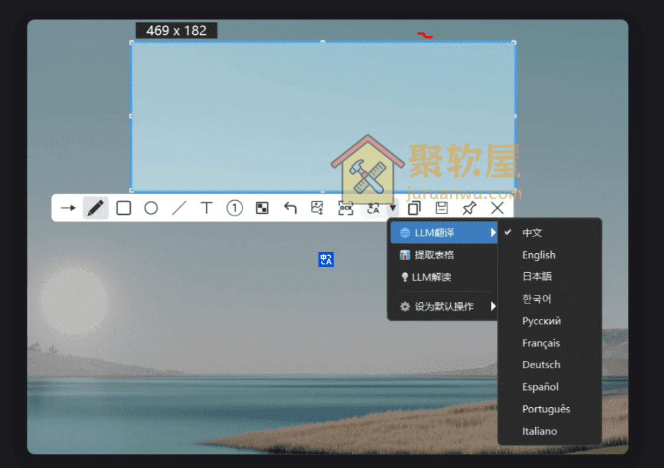Image resolution: width=664 pixels, height=468 pixels.
Task: Pin the screenshot to the screen
Action: [470, 208]
